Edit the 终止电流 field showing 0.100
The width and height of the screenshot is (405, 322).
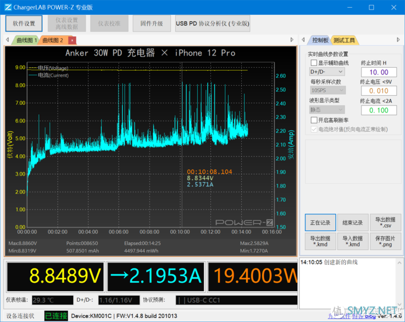click(379, 110)
